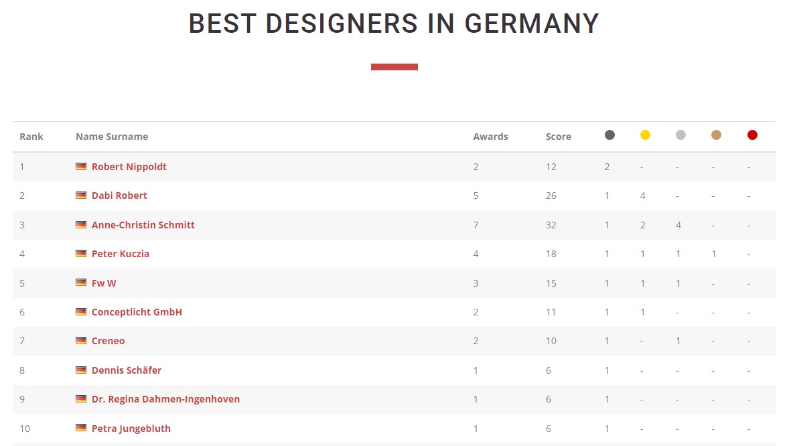The height and width of the screenshot is (446, 791).
Task: Open Dabi Robert profile link
Action: click(x=119, y=196)
